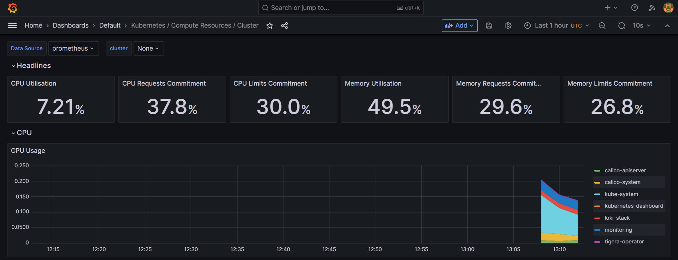Open the cluster None dropdown
This screenshot has height=260, width=678.
pyautogui.click(x=148, y=48)
